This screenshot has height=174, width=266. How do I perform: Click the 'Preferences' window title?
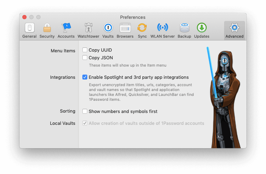tap(133, 17)
